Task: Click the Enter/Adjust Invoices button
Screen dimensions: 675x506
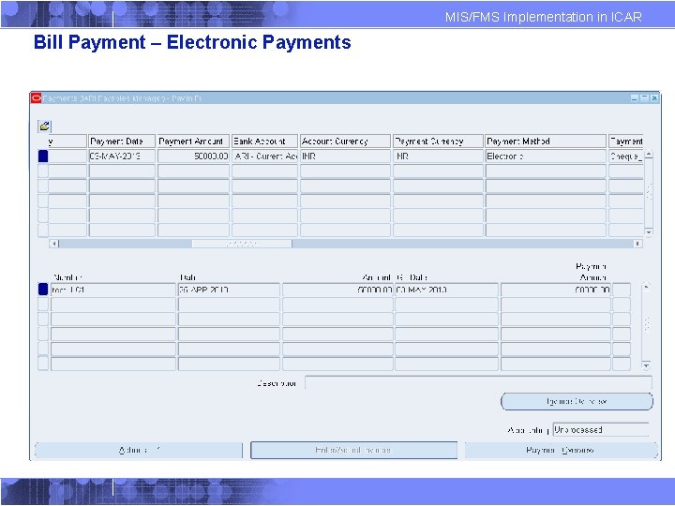Action: 353,451
